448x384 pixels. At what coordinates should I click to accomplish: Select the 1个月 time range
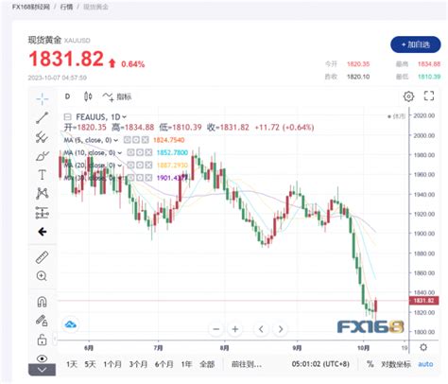(112, 364)
